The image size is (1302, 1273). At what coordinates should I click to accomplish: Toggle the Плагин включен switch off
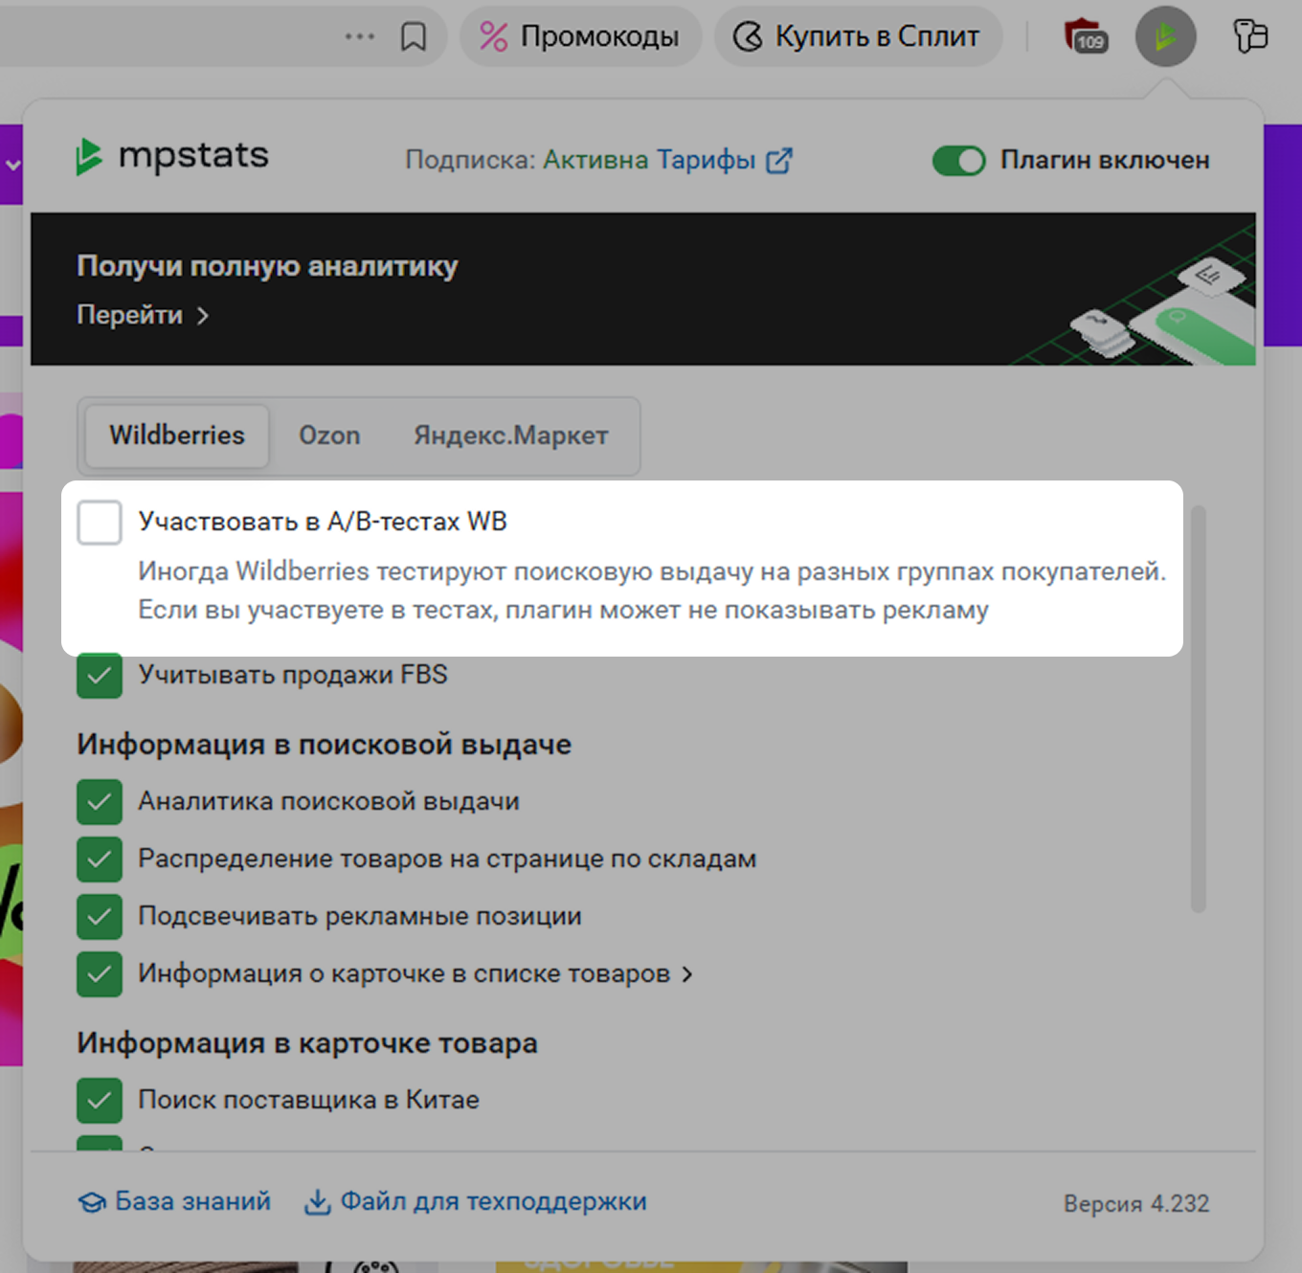tap(958, 161)
